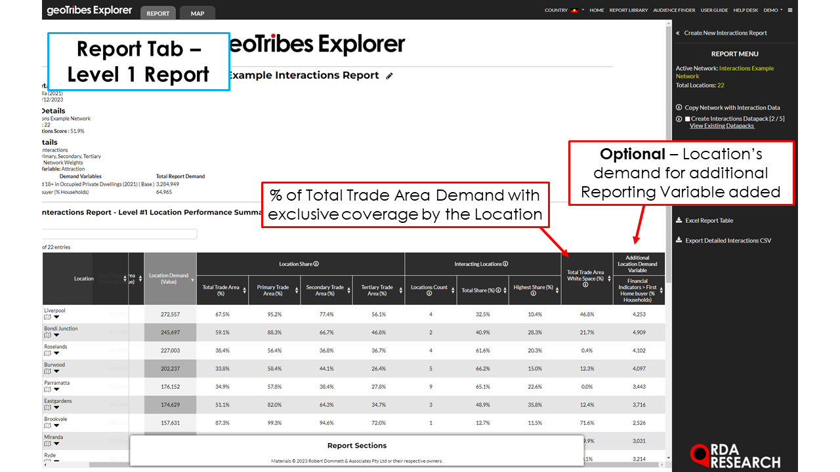Switch to the MAP tab
The image size is (840, 472).
(x=197, y=13)
